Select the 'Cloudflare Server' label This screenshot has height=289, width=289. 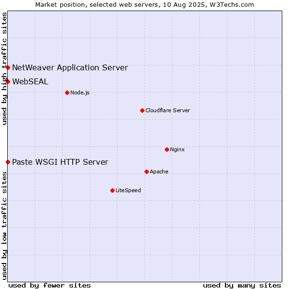(168, 111)
